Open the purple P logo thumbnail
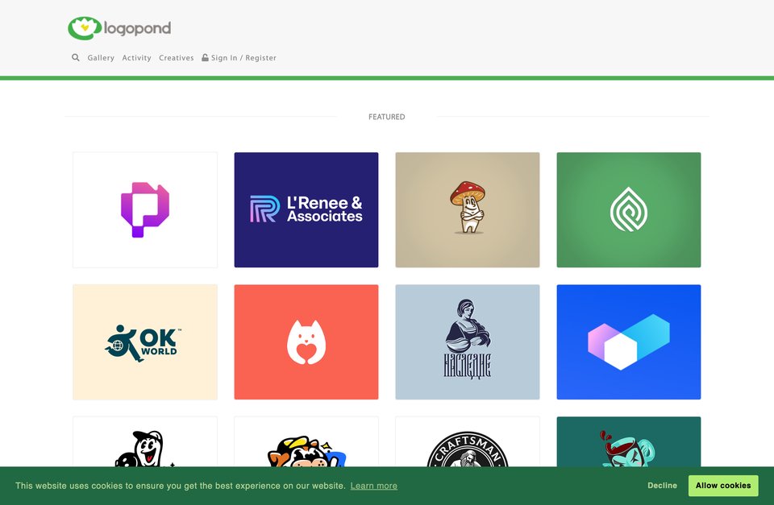This screenshot has width=774, height=505. [x=145, y=210]
